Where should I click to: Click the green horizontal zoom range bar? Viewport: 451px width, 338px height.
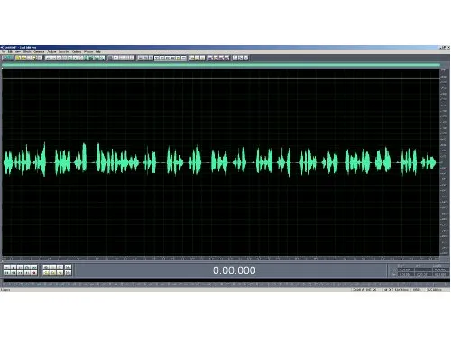(221, 65)
